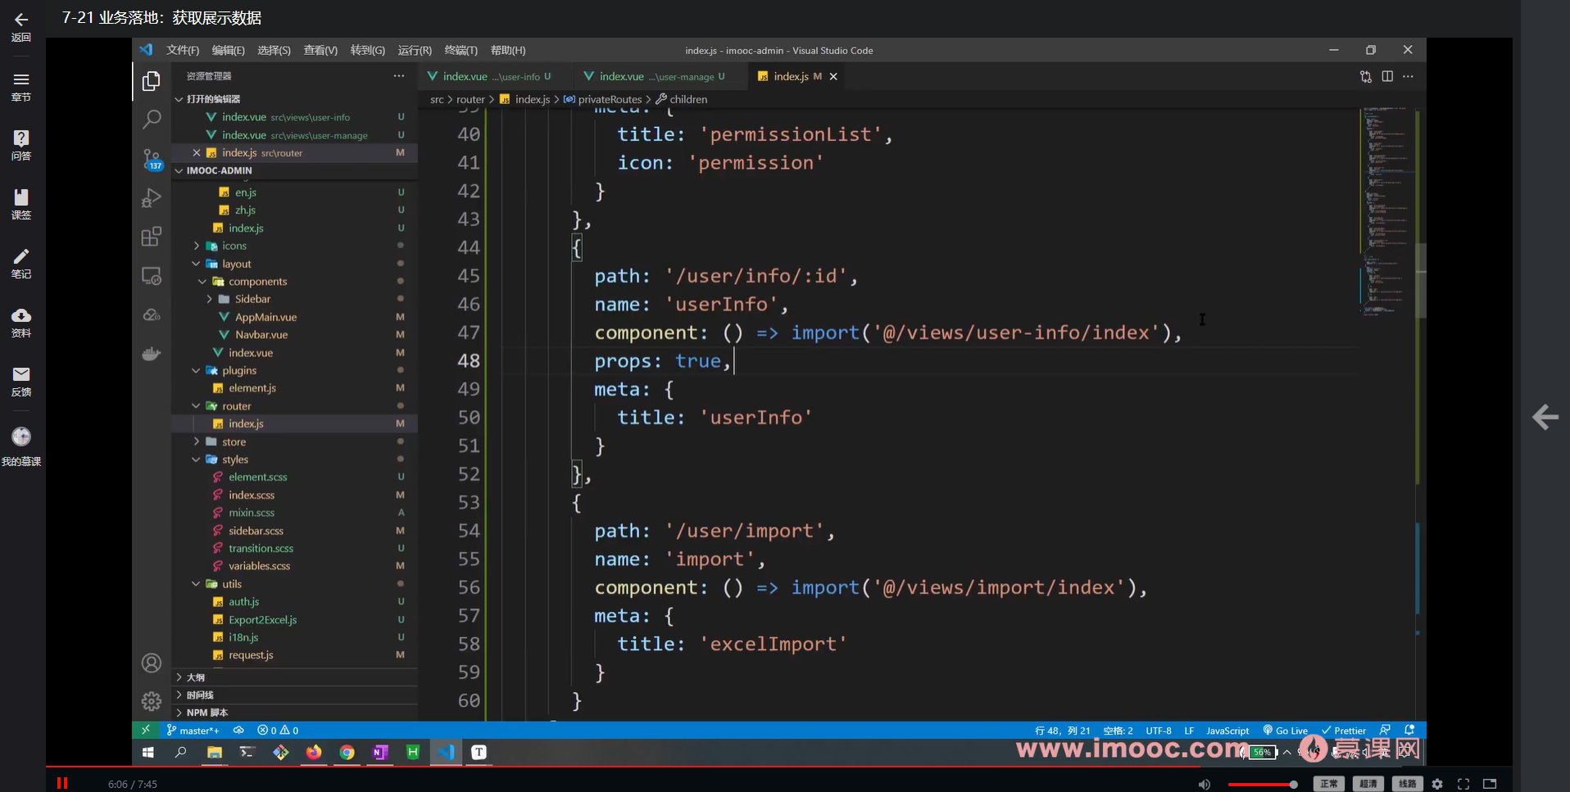Open the Source Control view
The height and width of the screenshot is (792, 1570).
pos(152,158)
